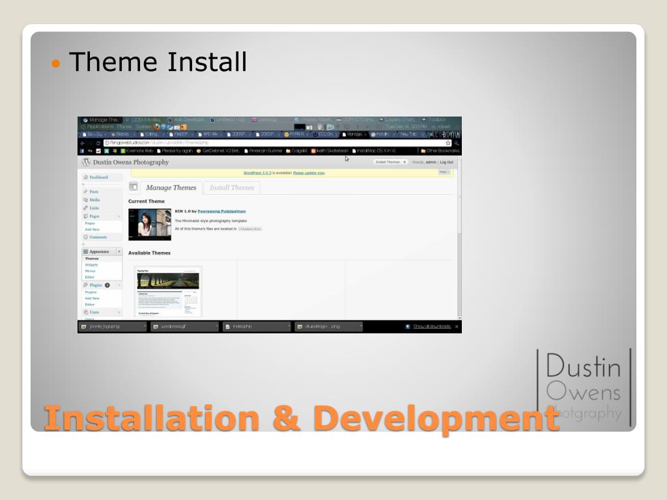Open the Editor item under Appearance
The width and height of the screenshot is (667, 500).
pyautogui.click(x=89, y=277)
